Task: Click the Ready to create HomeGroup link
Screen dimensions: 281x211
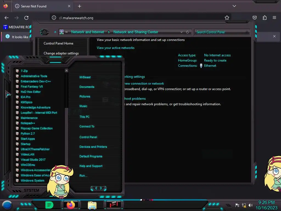Action: (215, 60)
